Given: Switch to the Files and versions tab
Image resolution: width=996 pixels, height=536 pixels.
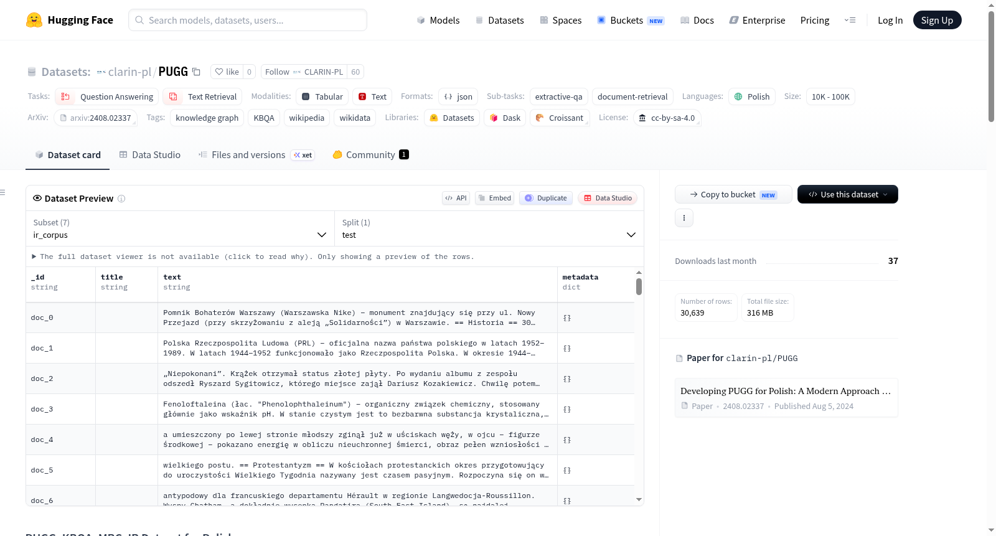Looking at the screenshot, I should point(256,155).
